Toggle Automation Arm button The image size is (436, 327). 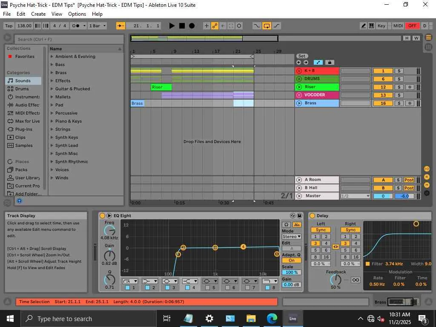pos(215,26)
